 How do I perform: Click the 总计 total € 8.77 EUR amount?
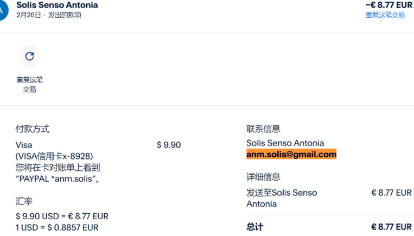(391, 227)
